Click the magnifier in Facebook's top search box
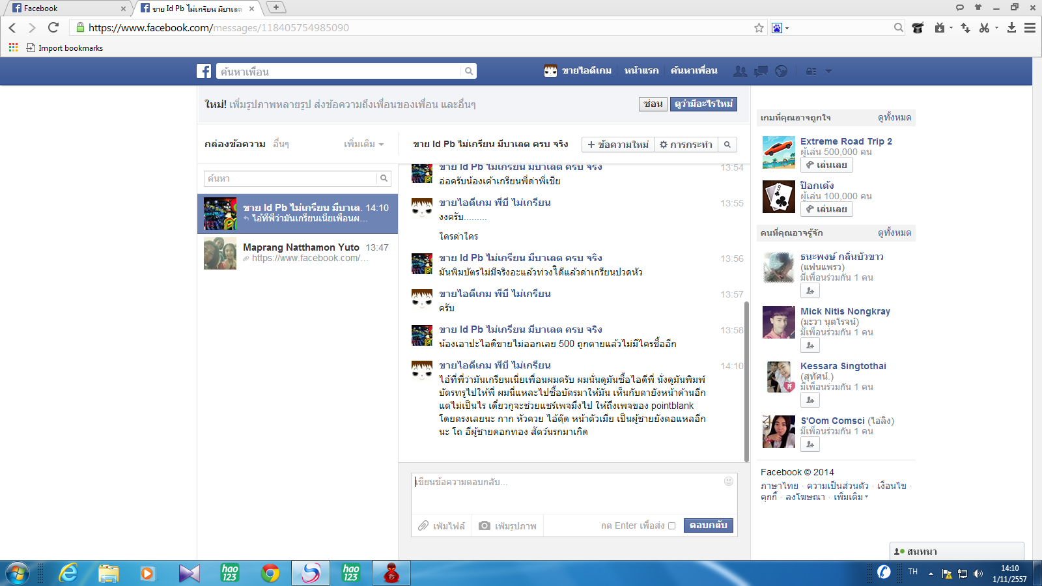Viewport: 1042px width, 586px height. point(468,71)
